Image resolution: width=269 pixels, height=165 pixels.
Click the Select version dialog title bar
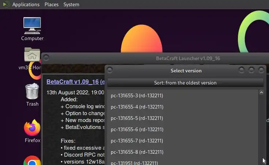186,71
